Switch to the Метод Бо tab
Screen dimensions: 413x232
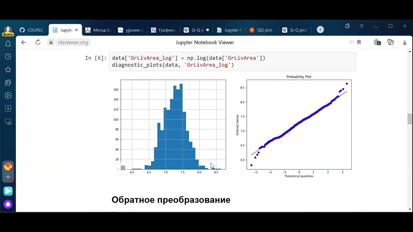point(98,30)
